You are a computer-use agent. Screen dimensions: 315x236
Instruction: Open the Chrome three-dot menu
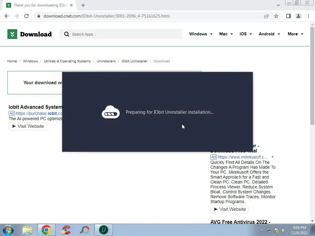(x=308, y=16)
